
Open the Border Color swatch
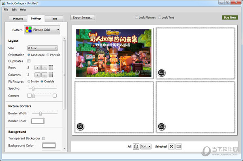click(x=38, y=121)
